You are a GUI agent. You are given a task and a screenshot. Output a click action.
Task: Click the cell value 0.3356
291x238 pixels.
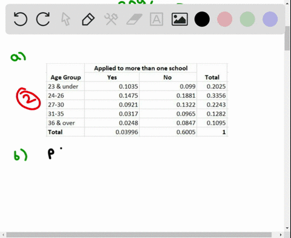pos(216,95)
